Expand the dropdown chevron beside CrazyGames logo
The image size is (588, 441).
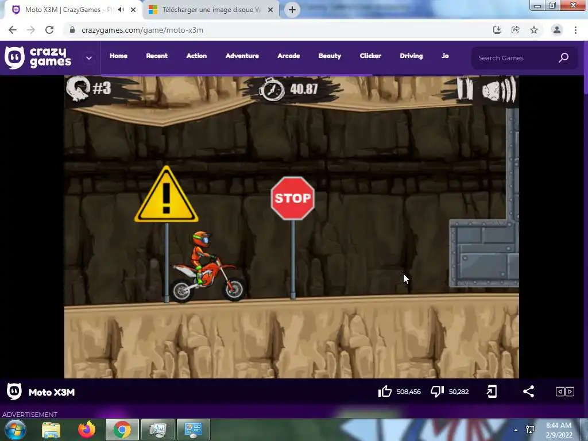(89, 58)
